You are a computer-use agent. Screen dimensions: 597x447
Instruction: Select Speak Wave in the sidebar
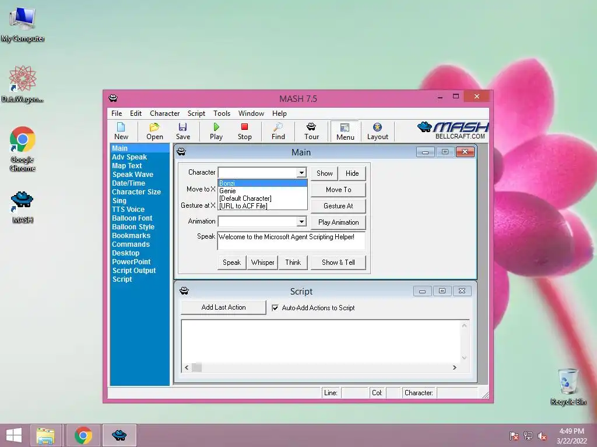[x=132, y=175]
